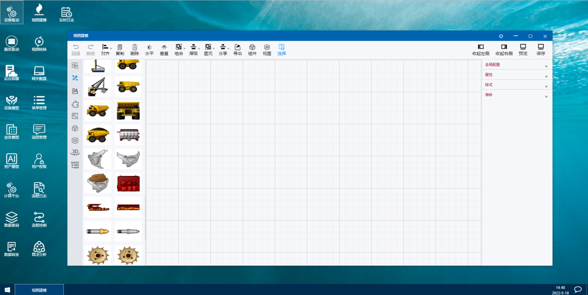Click the 预览 preview icon
Screen dimensions: 588x295
[523, 47]
